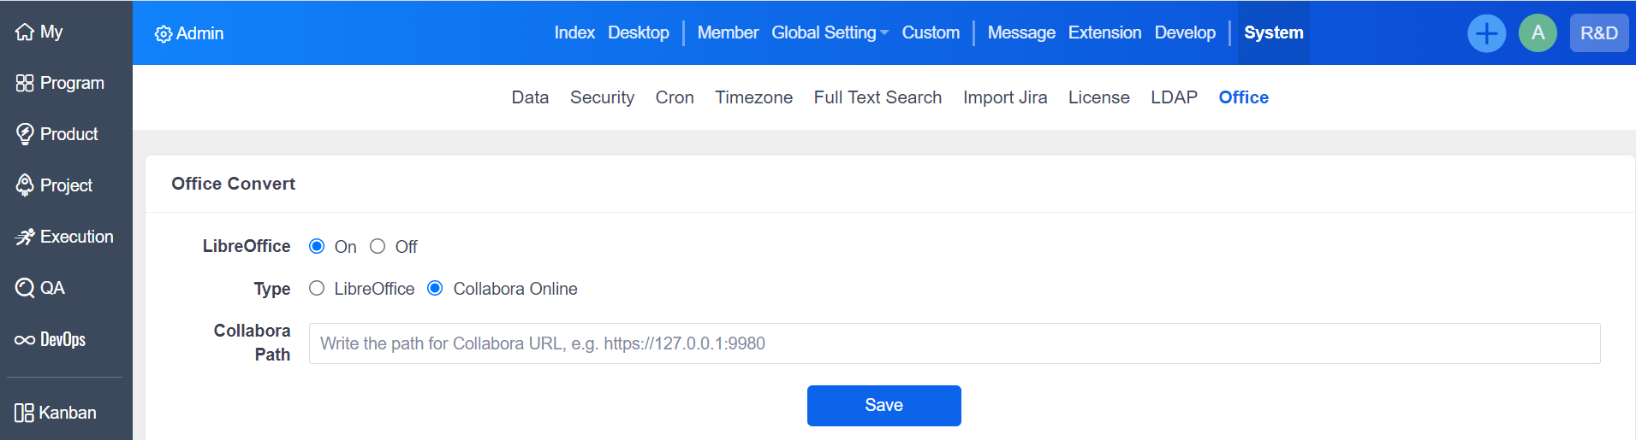Open the user avatar A menu
This screenshot has height=440, width=1636.
(1538, 33)
